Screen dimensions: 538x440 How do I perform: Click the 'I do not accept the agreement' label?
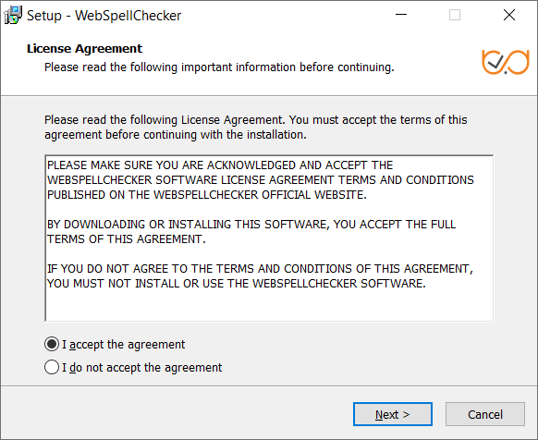[x=141, y=368]
